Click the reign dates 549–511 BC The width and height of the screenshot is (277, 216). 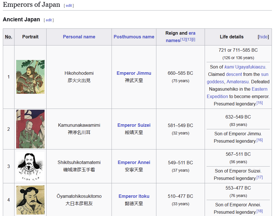click(x=181, y=163)
